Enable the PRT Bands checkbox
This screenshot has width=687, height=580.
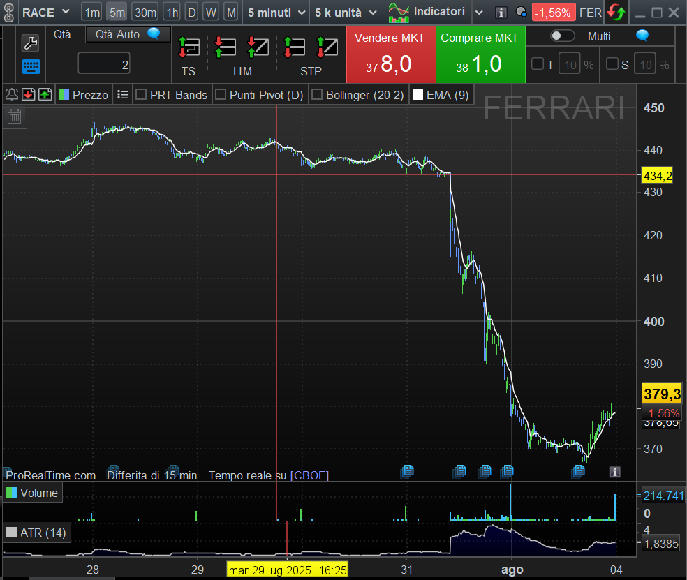tap(141, 95)
